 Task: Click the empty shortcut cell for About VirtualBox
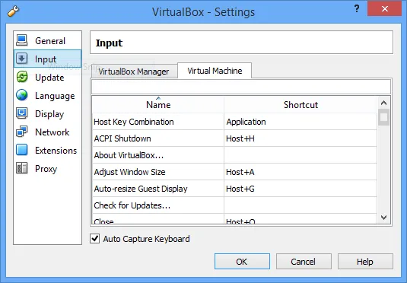tap(300, 155)
